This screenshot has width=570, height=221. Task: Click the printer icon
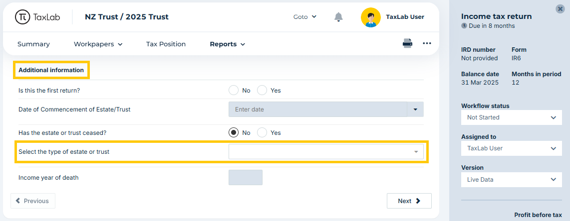coord(407,43)
